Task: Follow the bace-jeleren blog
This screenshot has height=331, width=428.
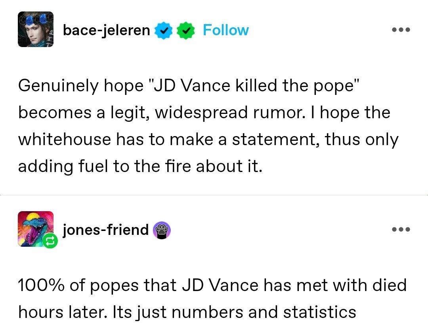Action: point(225,30)
